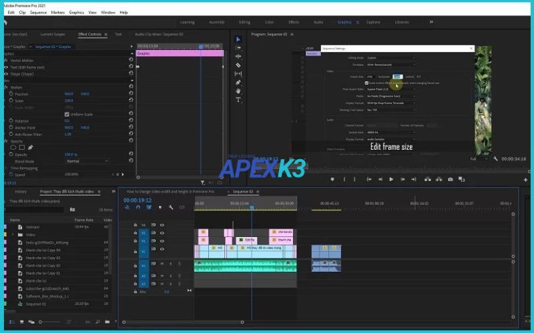Add marker shield icon in Timeline
Viewport: 534px width, 333px height.
(x=160, y=207)
